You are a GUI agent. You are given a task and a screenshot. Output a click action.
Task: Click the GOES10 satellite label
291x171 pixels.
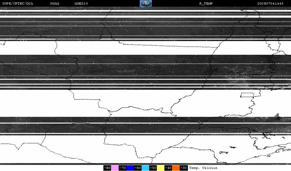coord(81,4)
